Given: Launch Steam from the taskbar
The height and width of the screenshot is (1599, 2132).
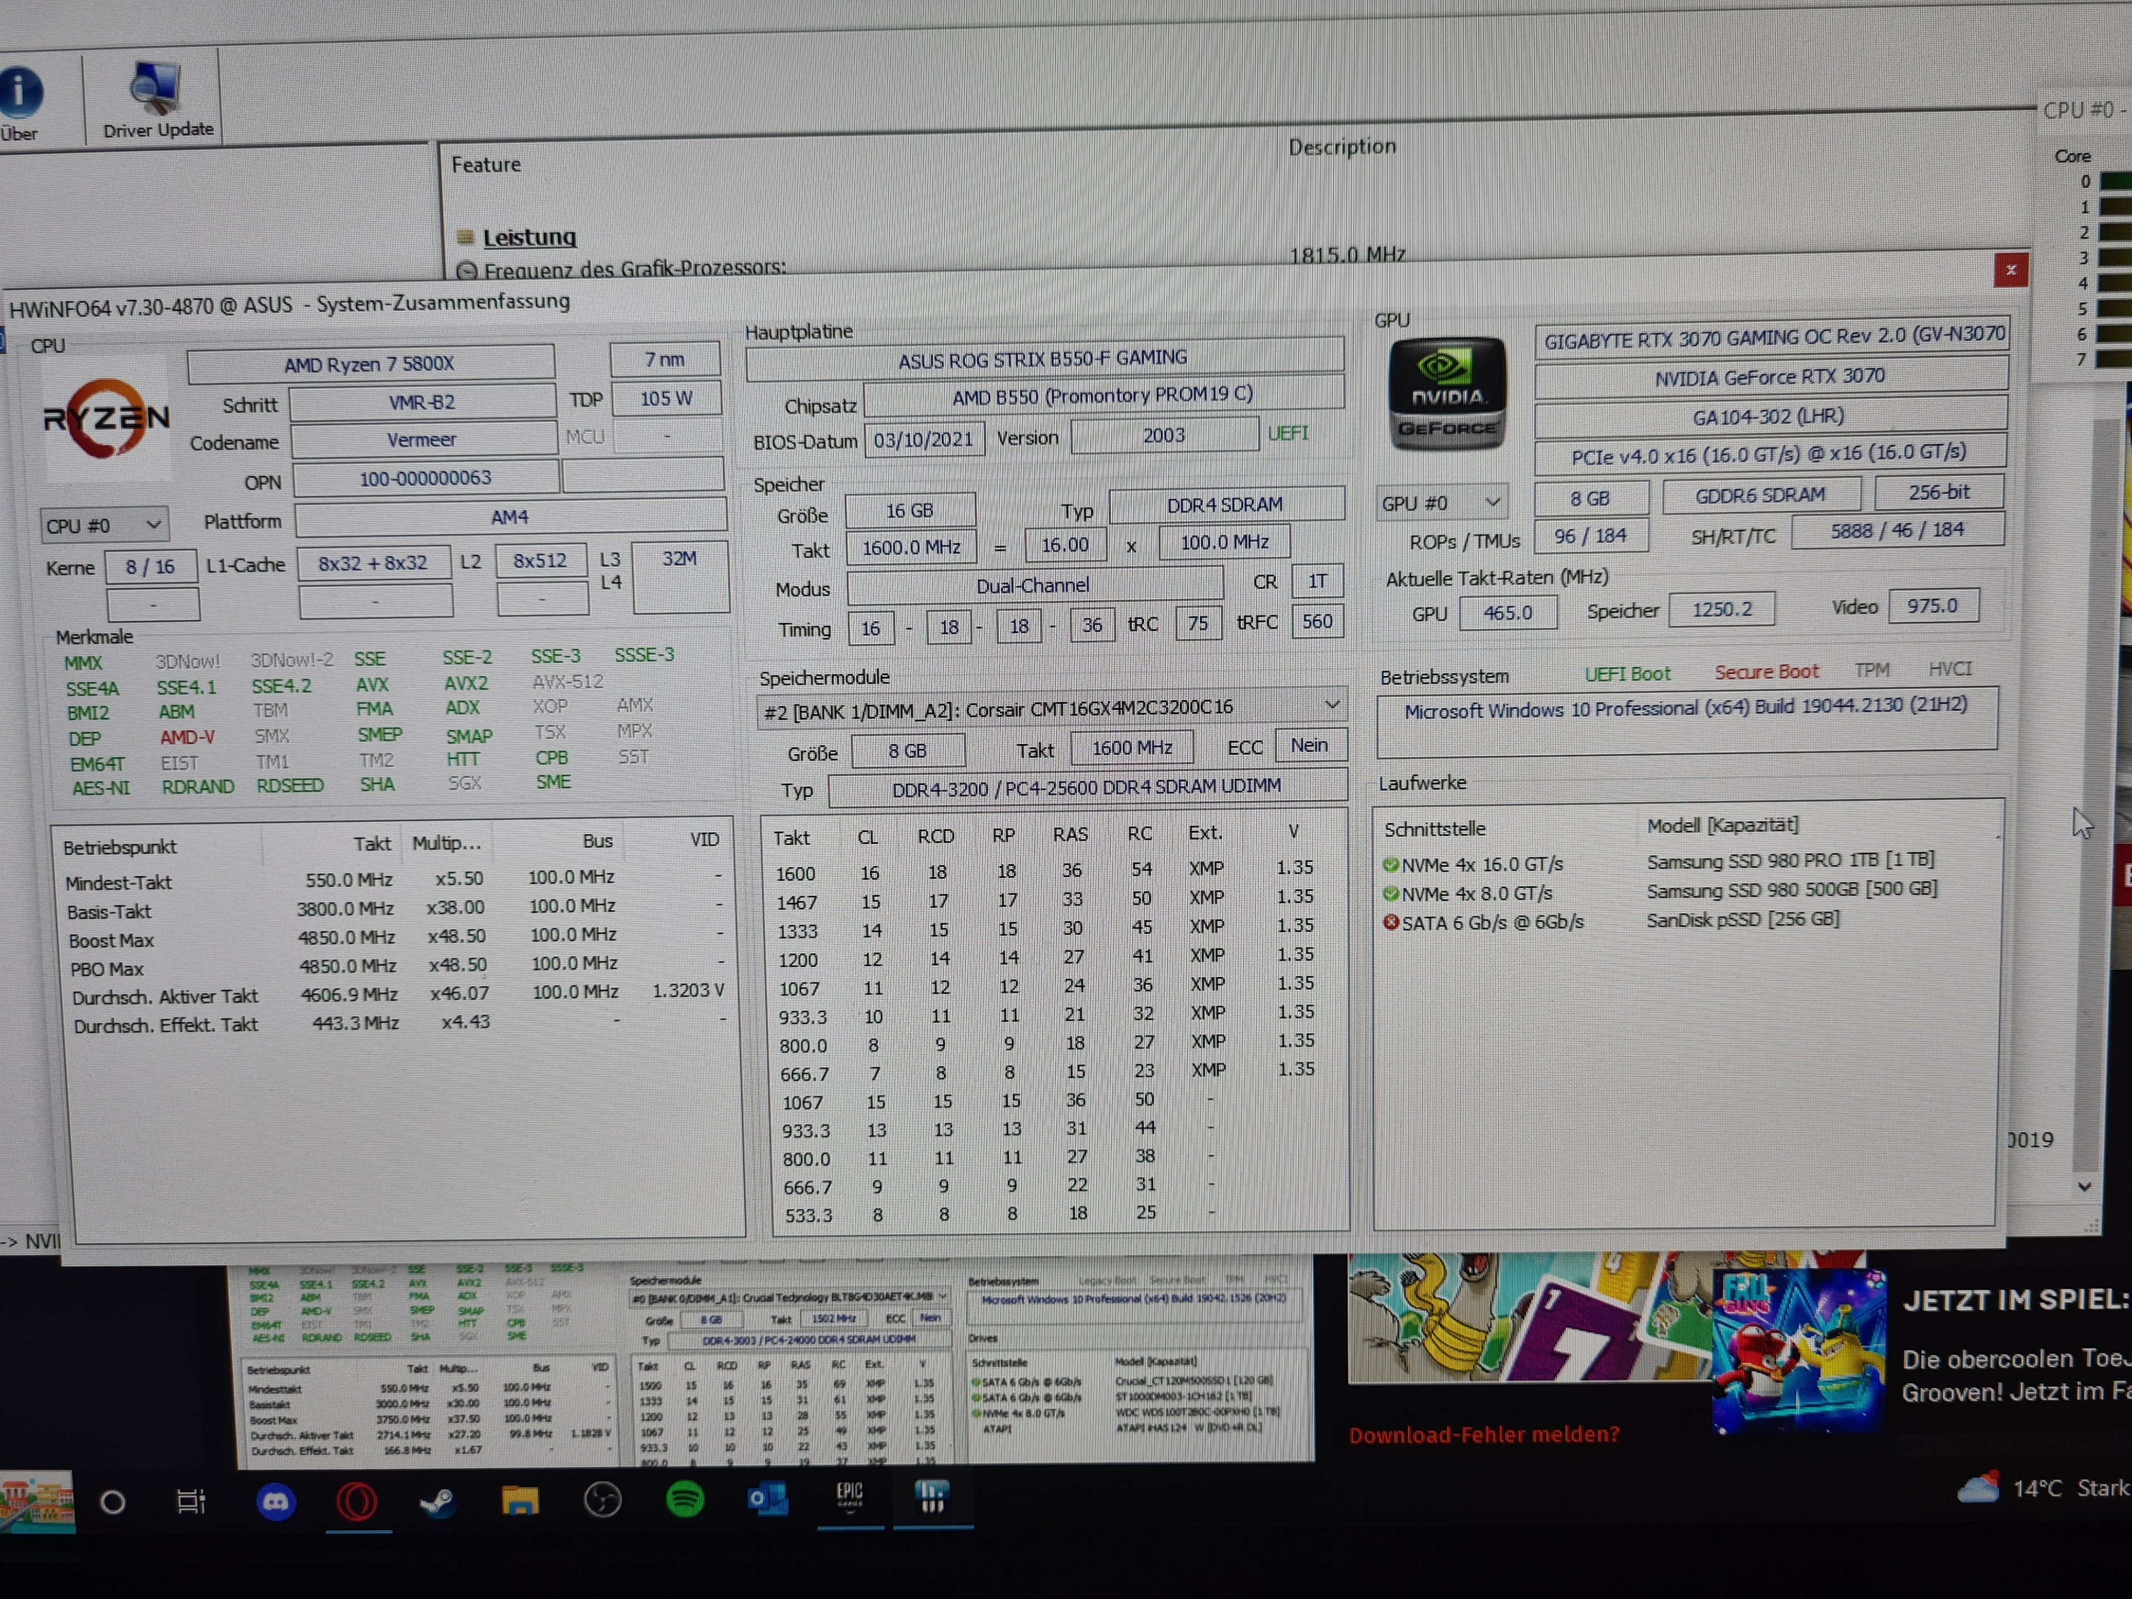Looking at the screenshot, I should coord(438,1502).
